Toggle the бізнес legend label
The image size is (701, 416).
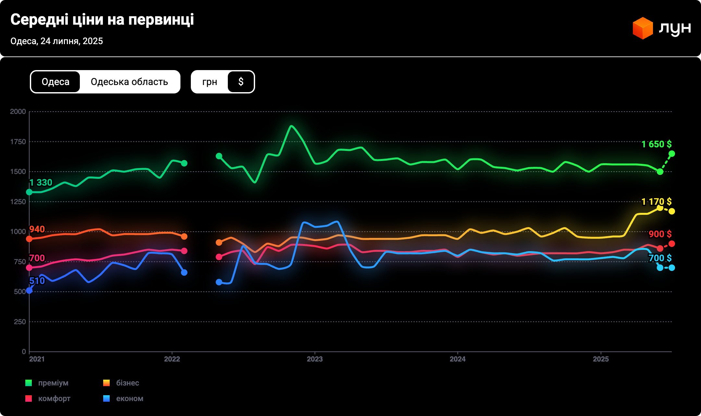pos(128,383)
